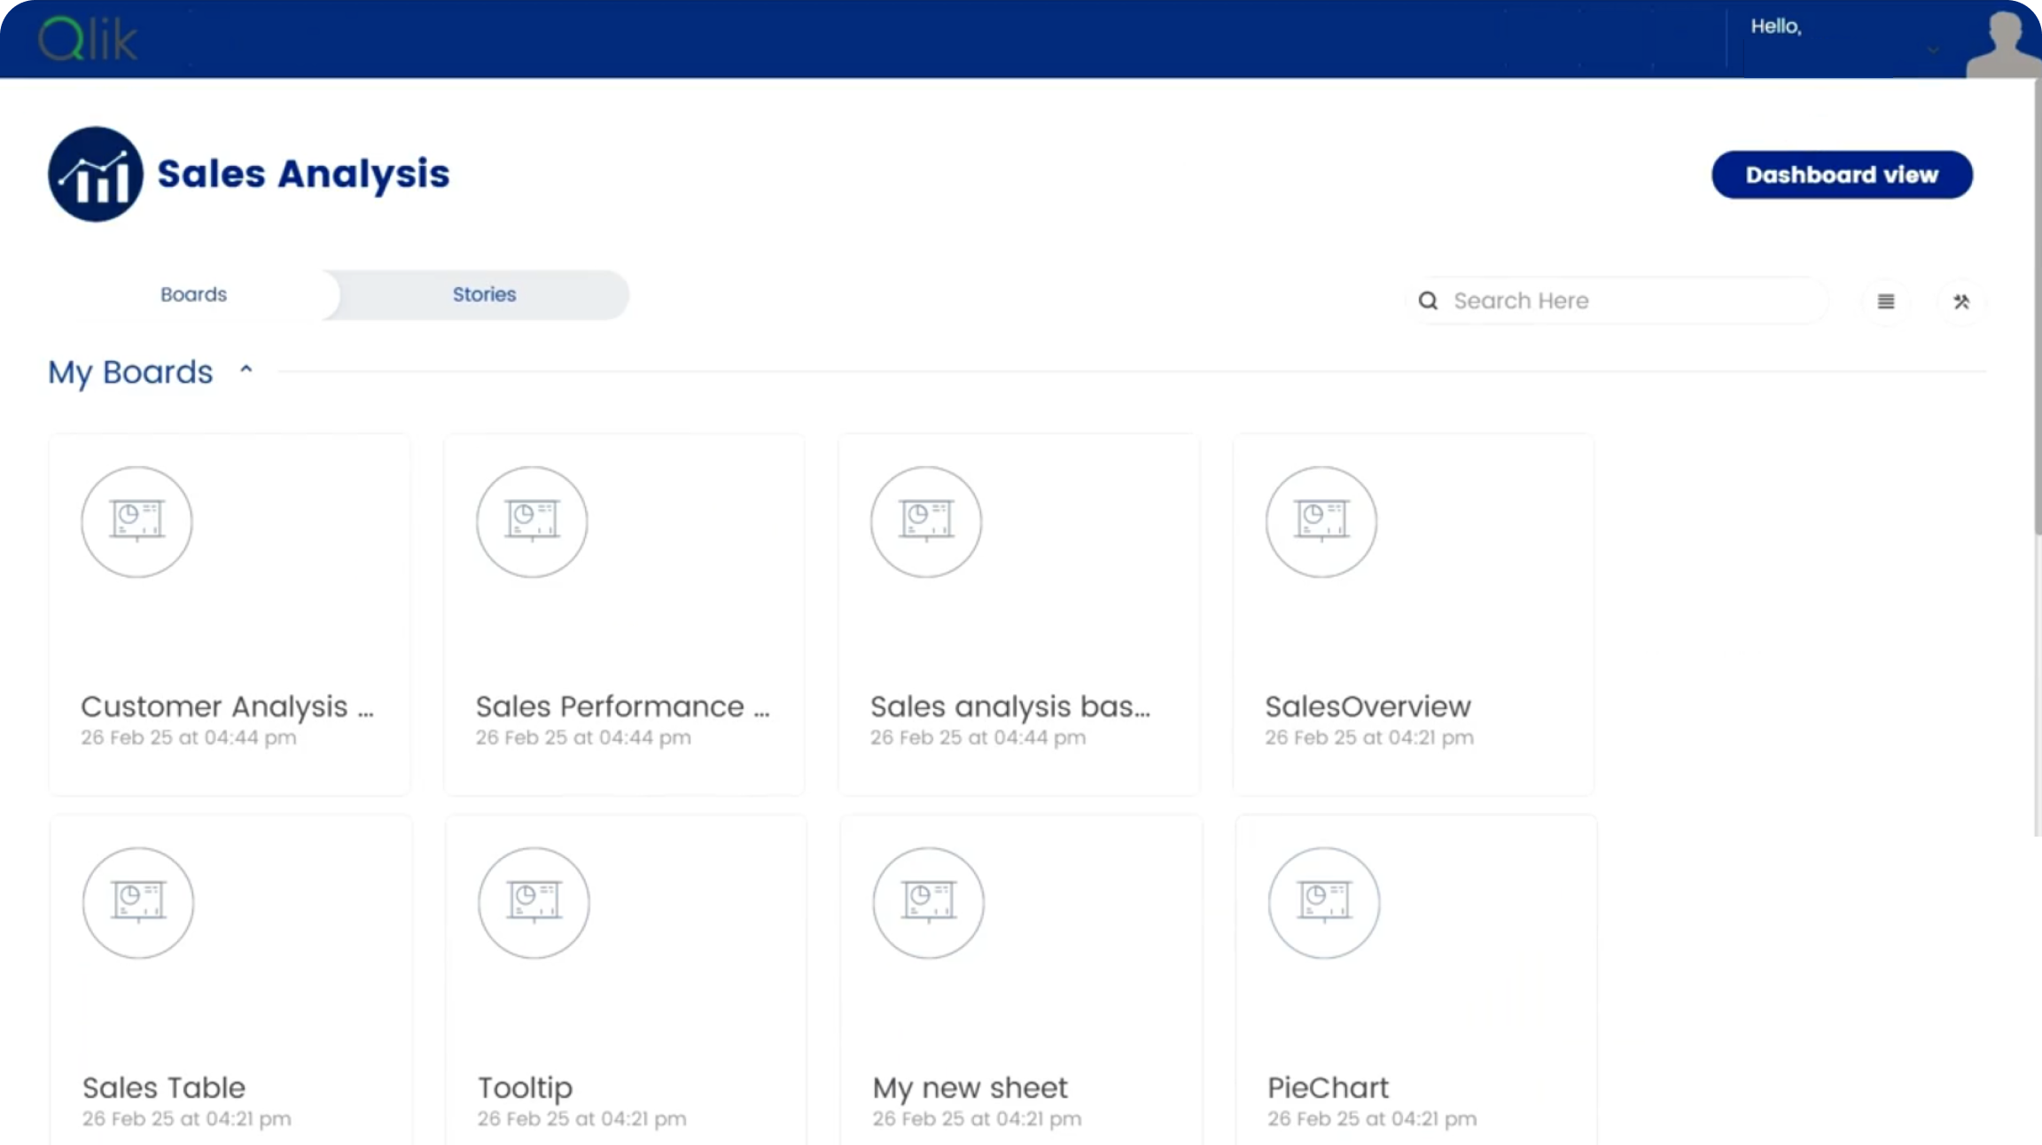Focus the Search Here input field
Viewport: 2042px width, 1145px height.
(1617, 300)
